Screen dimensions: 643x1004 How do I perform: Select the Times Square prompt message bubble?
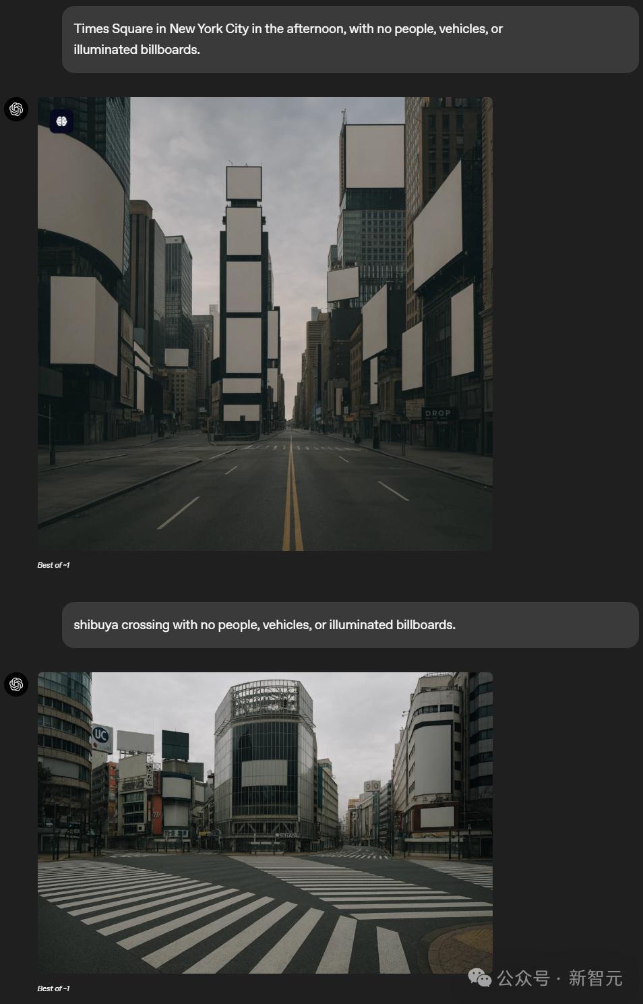coord(350,39)
